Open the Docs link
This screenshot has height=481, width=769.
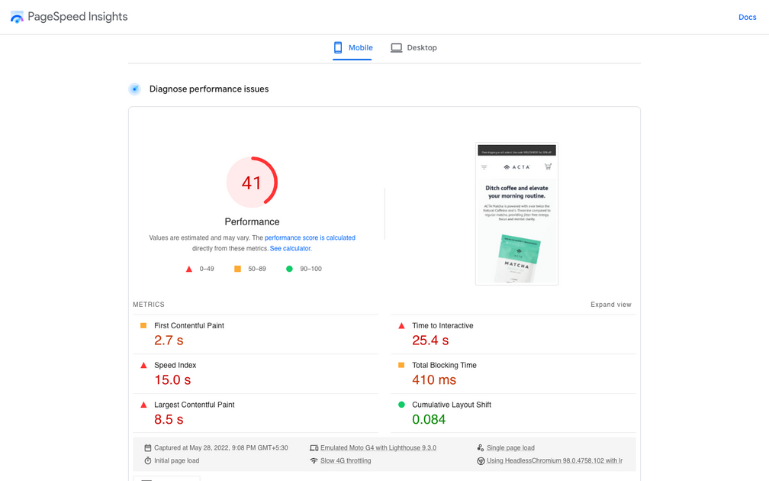(747, 17)
